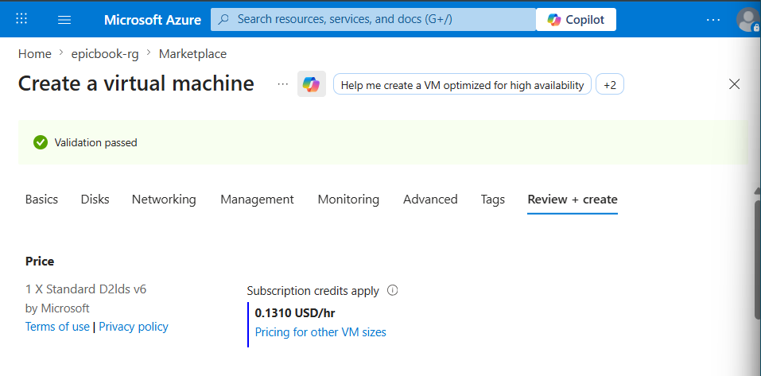Click the 0.1310 USD/hr price text
Viewport: 761px width, 376px height.
[x=295, y=313]
